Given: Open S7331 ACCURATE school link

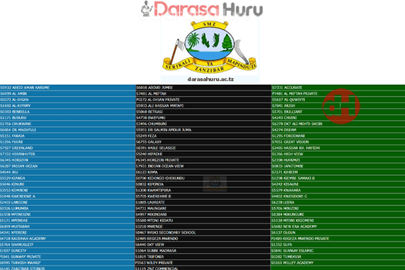Looking at the screenshot, I should click(x=287, y=88).
